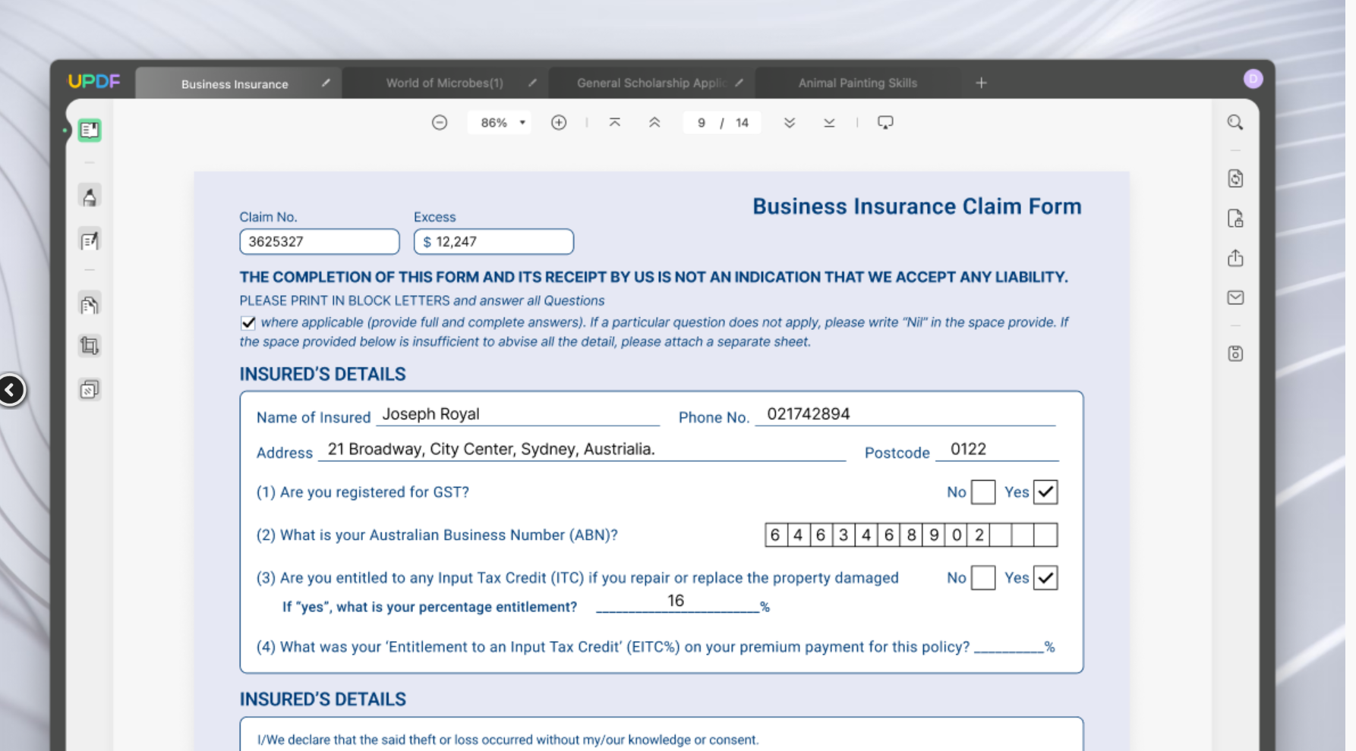Jump to next page chevron
The width and height of the screenshot is (1356, 751).
coord(790,123)
